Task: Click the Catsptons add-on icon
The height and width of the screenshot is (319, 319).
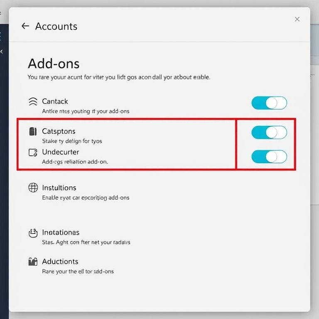Action: pos(33,131)
